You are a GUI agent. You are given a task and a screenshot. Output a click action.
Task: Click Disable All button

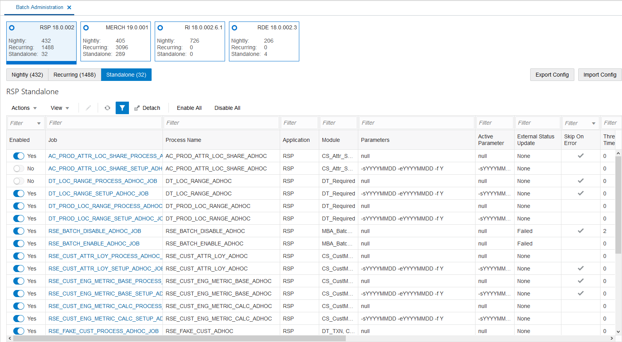click(227, 108)
